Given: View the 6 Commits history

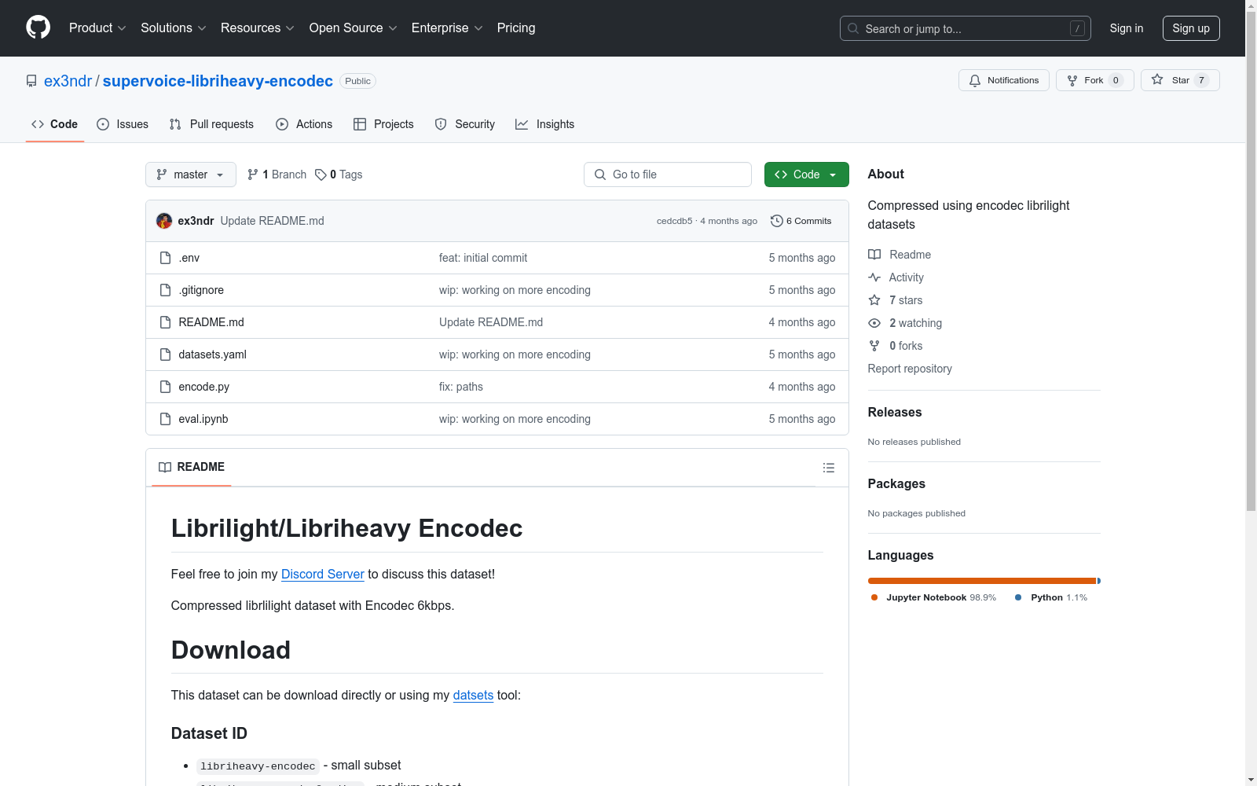Looking at the screenshot, I should [x=801, y=221].
